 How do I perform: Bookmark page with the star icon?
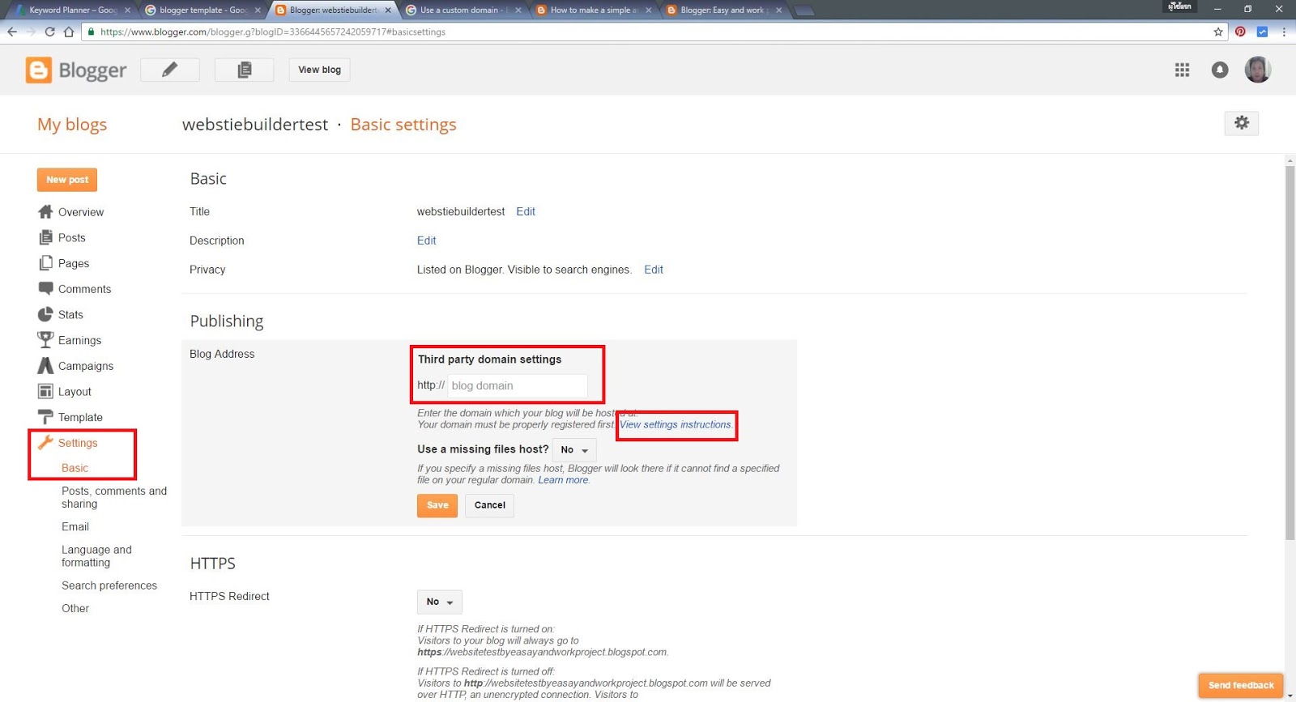click(1218, 32)
